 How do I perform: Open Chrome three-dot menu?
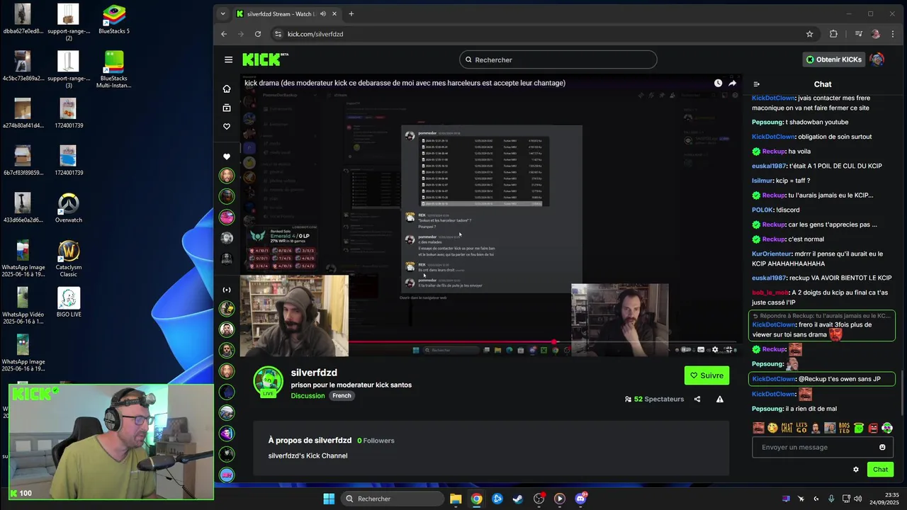893,34
